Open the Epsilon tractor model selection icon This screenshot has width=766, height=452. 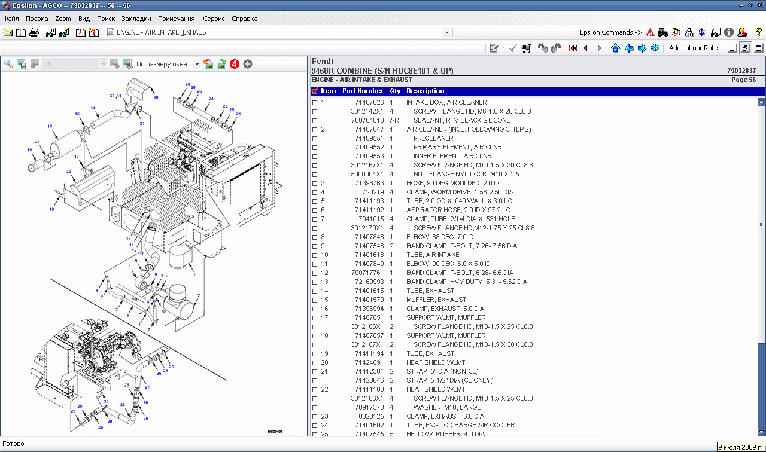point(662,33)
